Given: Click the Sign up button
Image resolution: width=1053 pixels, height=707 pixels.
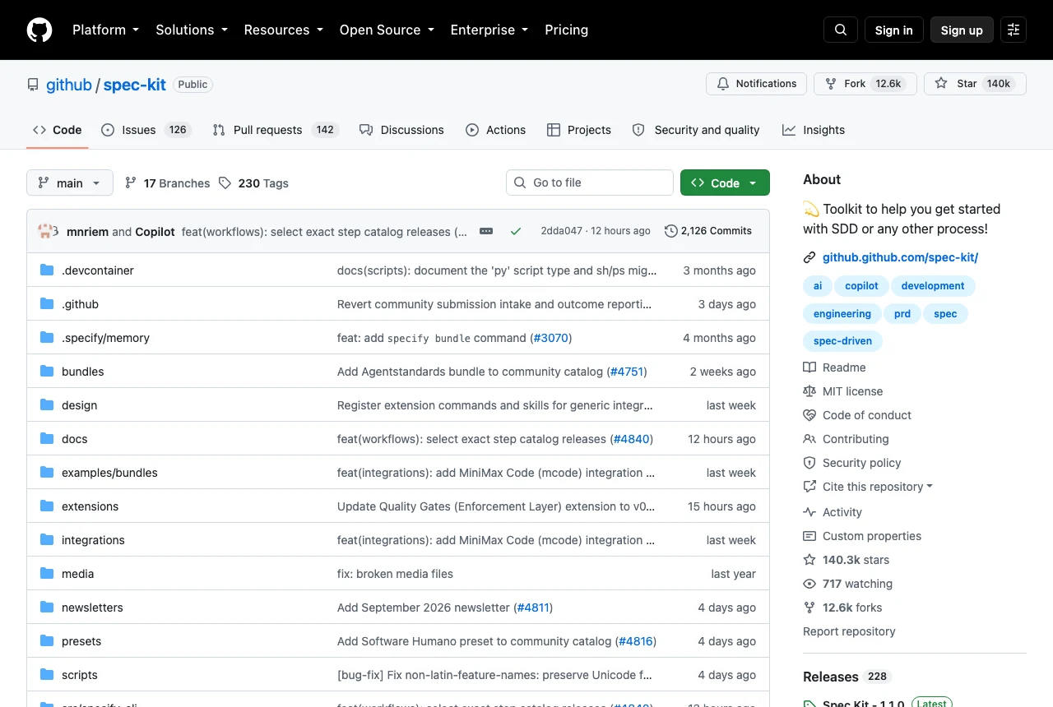Looking at the screenshot, I should coord(962,30).
